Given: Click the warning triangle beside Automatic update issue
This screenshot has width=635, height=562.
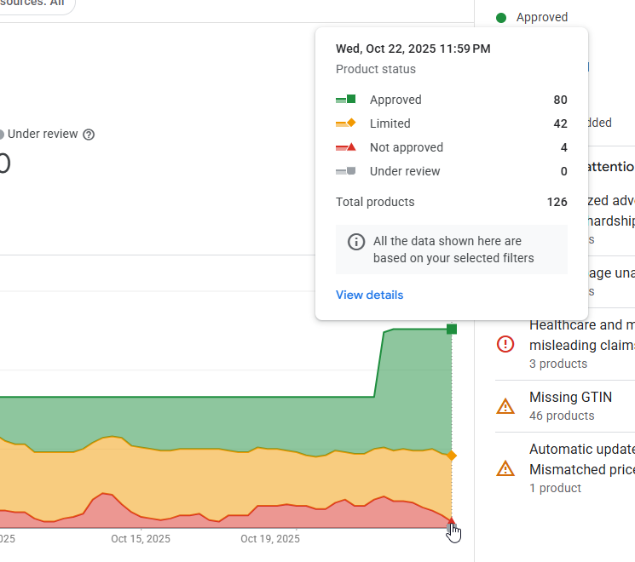Looking at the screenshot, I should coord(505,468).
